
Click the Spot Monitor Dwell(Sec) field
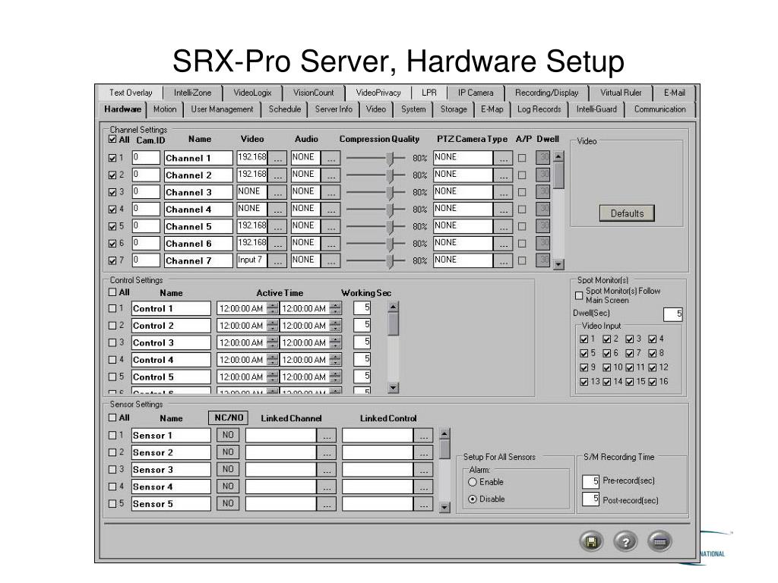tap(673, 314)
